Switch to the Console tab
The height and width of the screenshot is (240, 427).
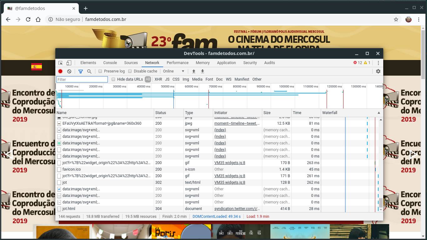click(110, 63)
